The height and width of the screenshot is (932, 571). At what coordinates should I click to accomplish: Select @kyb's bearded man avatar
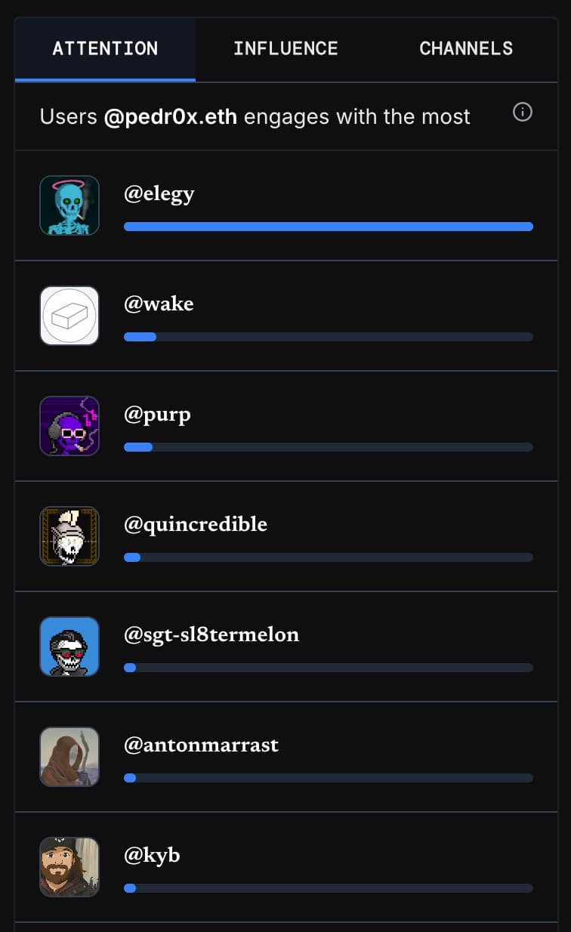click(x=69, y=867)
